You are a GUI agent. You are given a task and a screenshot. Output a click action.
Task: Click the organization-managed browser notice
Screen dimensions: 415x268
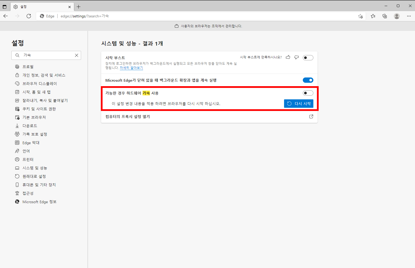point(208,26)
